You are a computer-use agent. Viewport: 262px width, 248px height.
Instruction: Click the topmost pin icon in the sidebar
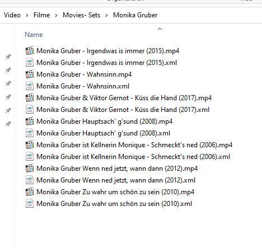coord(8,57)
